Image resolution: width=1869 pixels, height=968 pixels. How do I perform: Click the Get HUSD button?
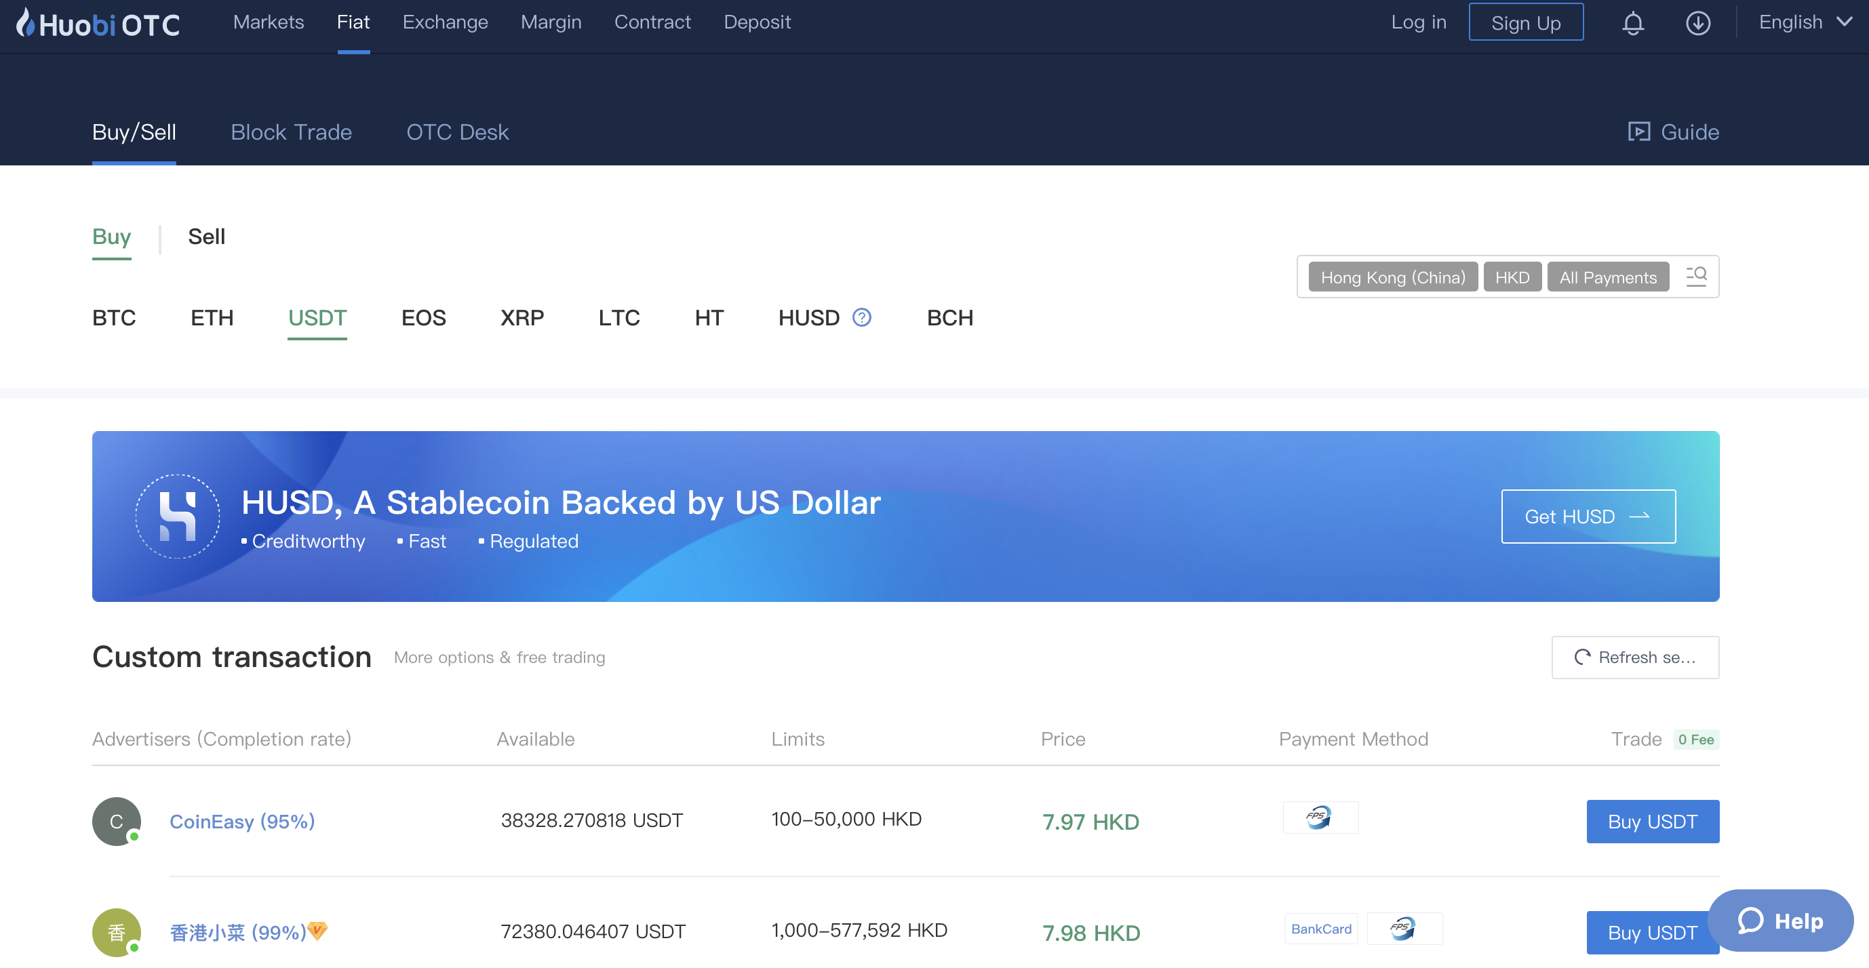(x=1588, y=517)
